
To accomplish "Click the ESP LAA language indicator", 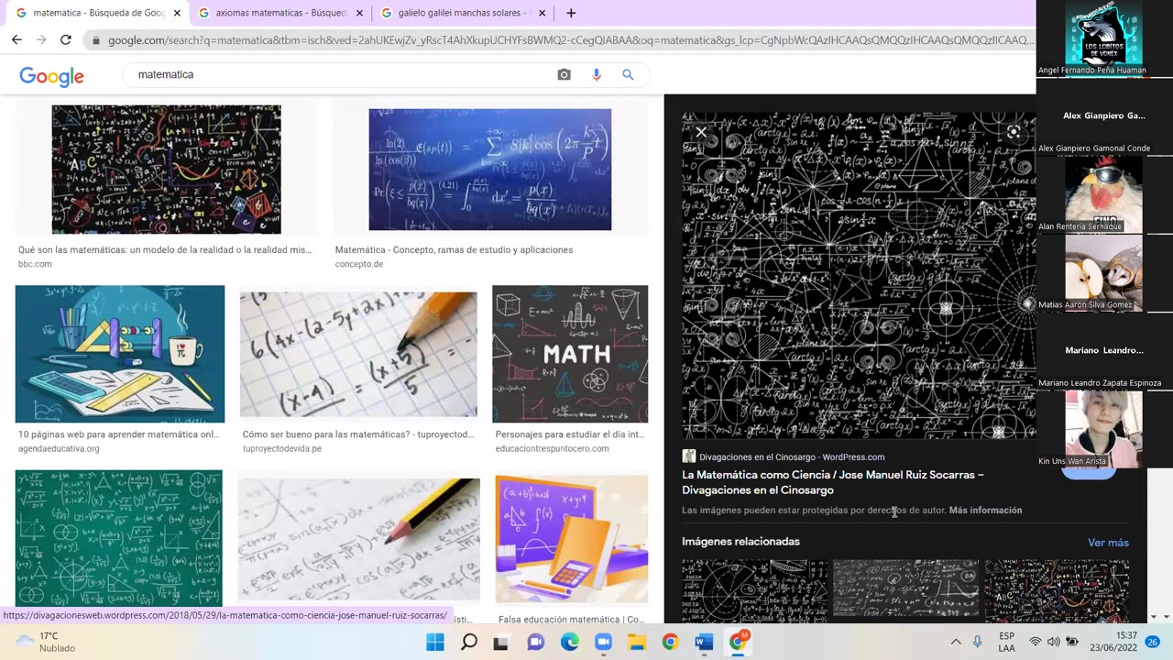I will click(x=1006, y=642).
